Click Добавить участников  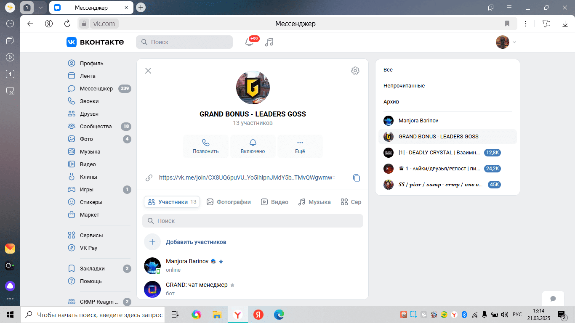(x=196, y=242)
